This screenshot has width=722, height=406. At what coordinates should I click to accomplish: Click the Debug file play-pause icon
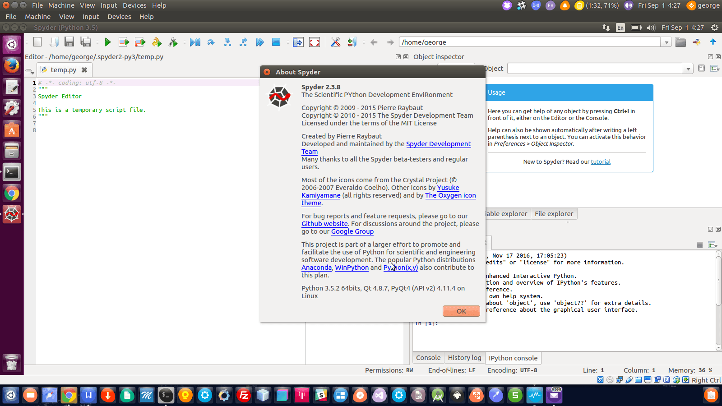pos(195,42)
